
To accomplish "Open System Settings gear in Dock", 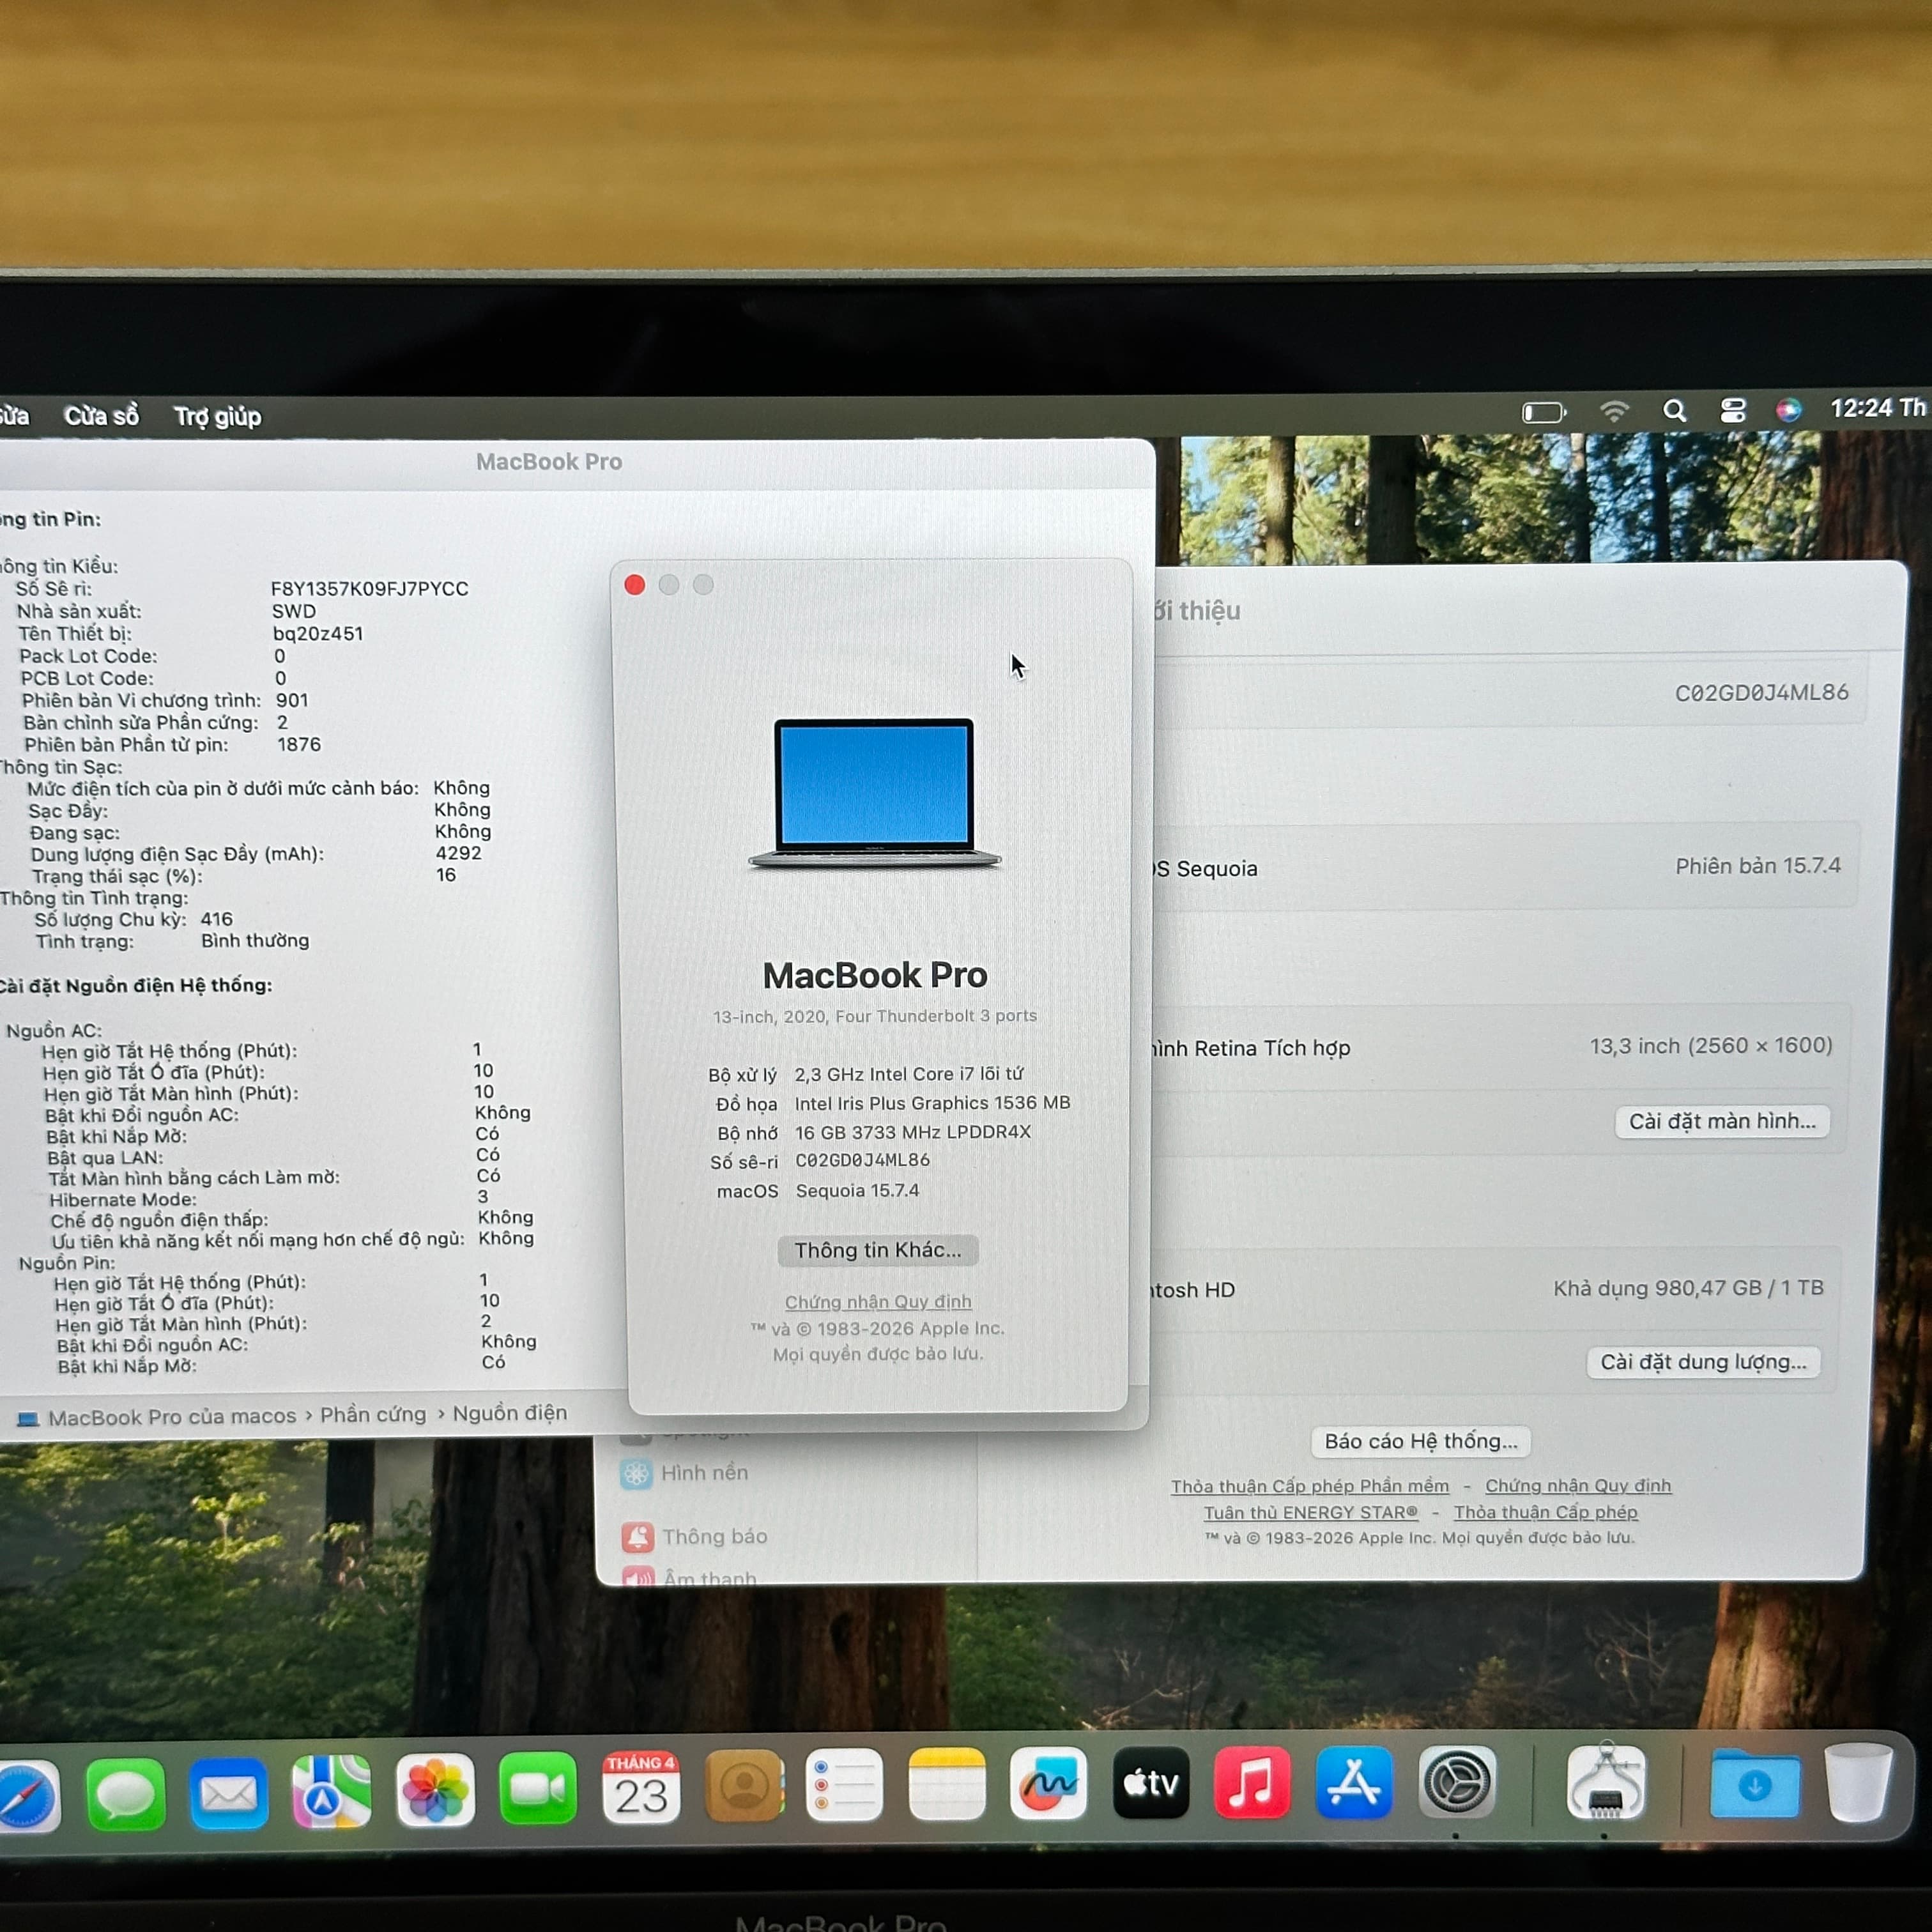I will pos(1457,1782).
